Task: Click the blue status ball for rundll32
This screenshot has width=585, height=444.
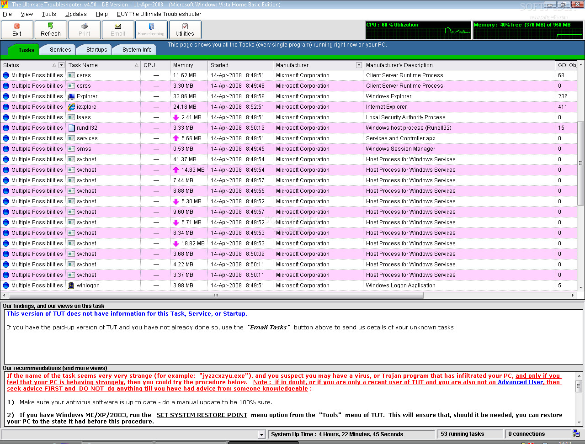Action: tap(6, 128)
